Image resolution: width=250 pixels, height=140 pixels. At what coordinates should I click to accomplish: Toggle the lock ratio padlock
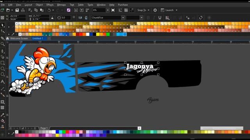(52, 17)
